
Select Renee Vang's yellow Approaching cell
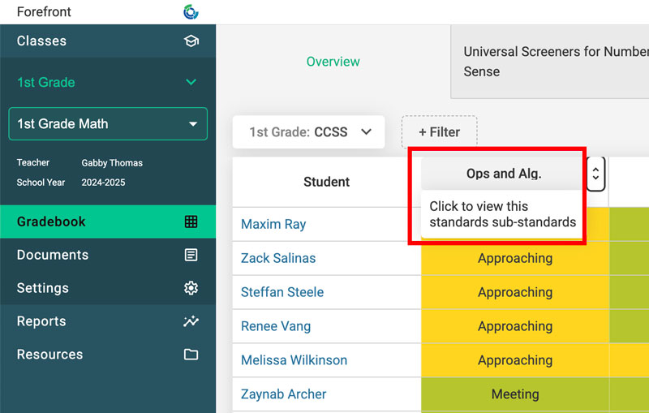click(x=514, y=326)
